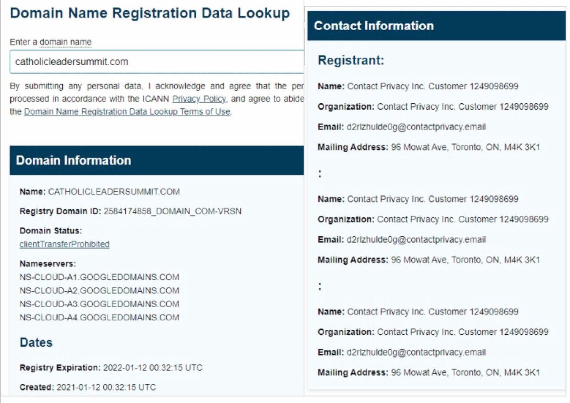This screenshot has height=403, width=570.
Task: Open the ICANN Privacy Policy link
Action: tap(199, 99)
